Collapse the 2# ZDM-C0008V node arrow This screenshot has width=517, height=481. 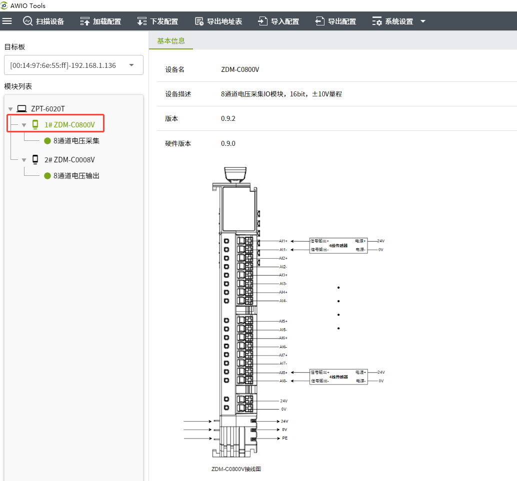point(23,160)
